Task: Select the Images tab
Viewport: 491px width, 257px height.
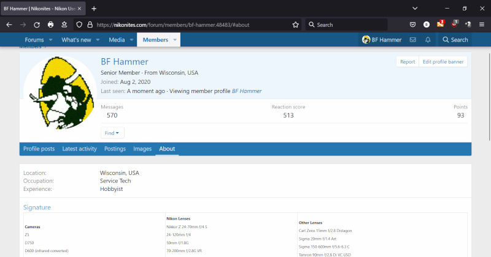Action: tap(142, 149)
